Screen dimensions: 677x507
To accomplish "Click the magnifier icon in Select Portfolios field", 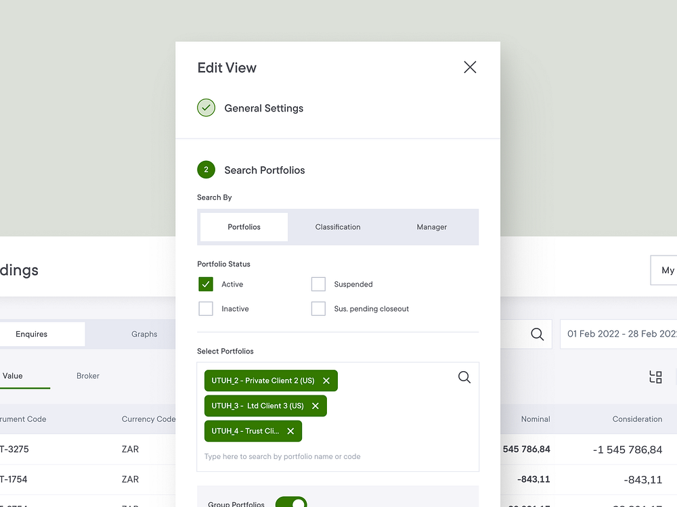I will point(464,377).
